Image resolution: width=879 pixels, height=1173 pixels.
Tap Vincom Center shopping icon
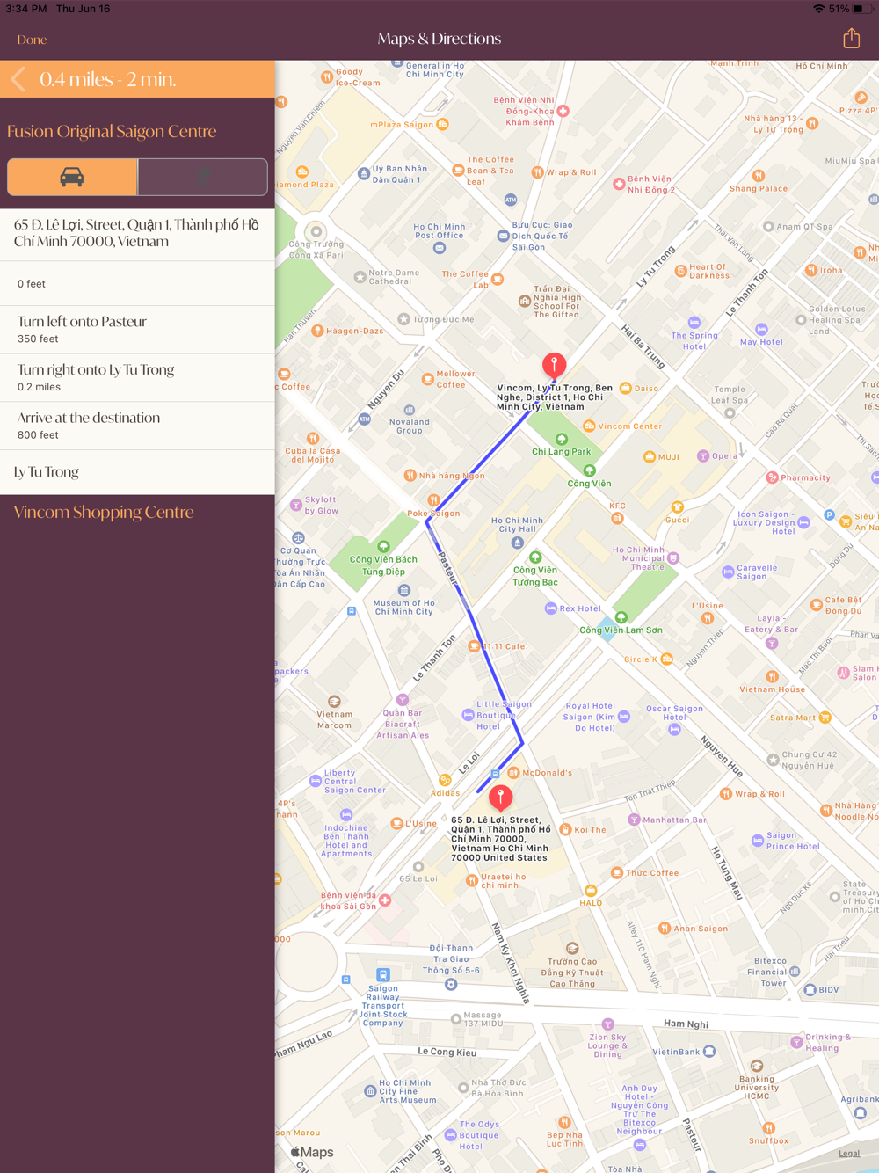[589, 426]
